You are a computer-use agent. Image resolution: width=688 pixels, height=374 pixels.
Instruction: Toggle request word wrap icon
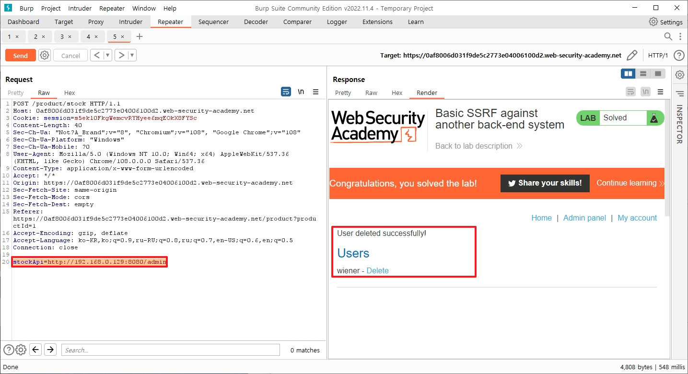[x=286, y=92]
